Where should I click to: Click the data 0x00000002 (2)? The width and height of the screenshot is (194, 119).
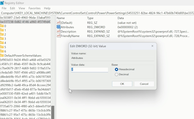[128, 27]
